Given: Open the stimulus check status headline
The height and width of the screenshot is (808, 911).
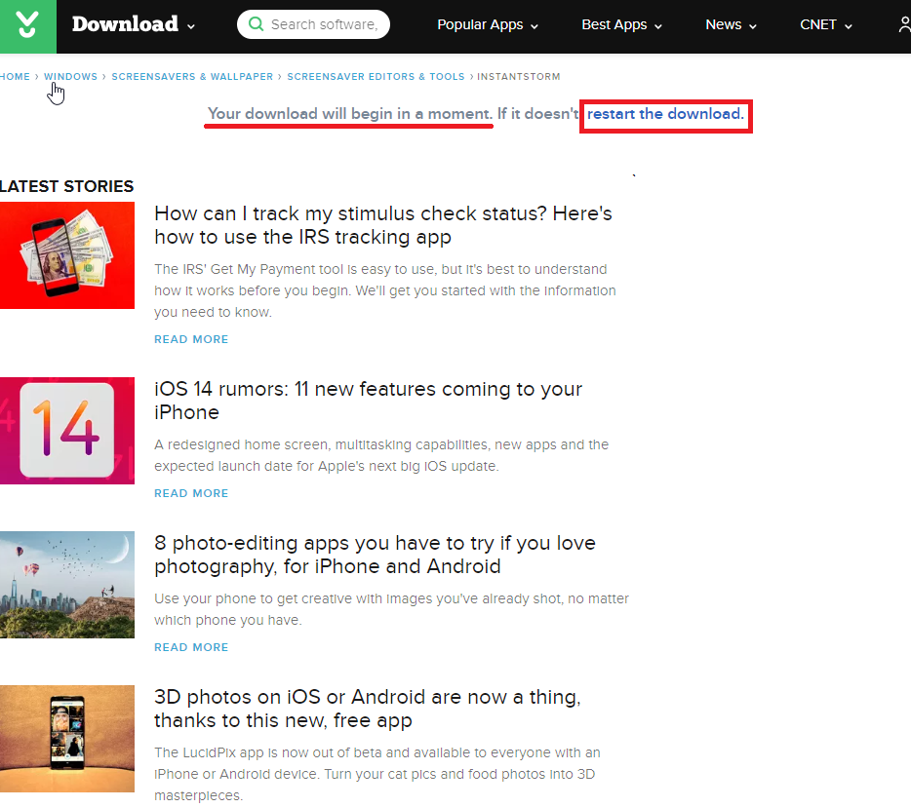Looking at the screenshot, I should (x=383, y=225).
